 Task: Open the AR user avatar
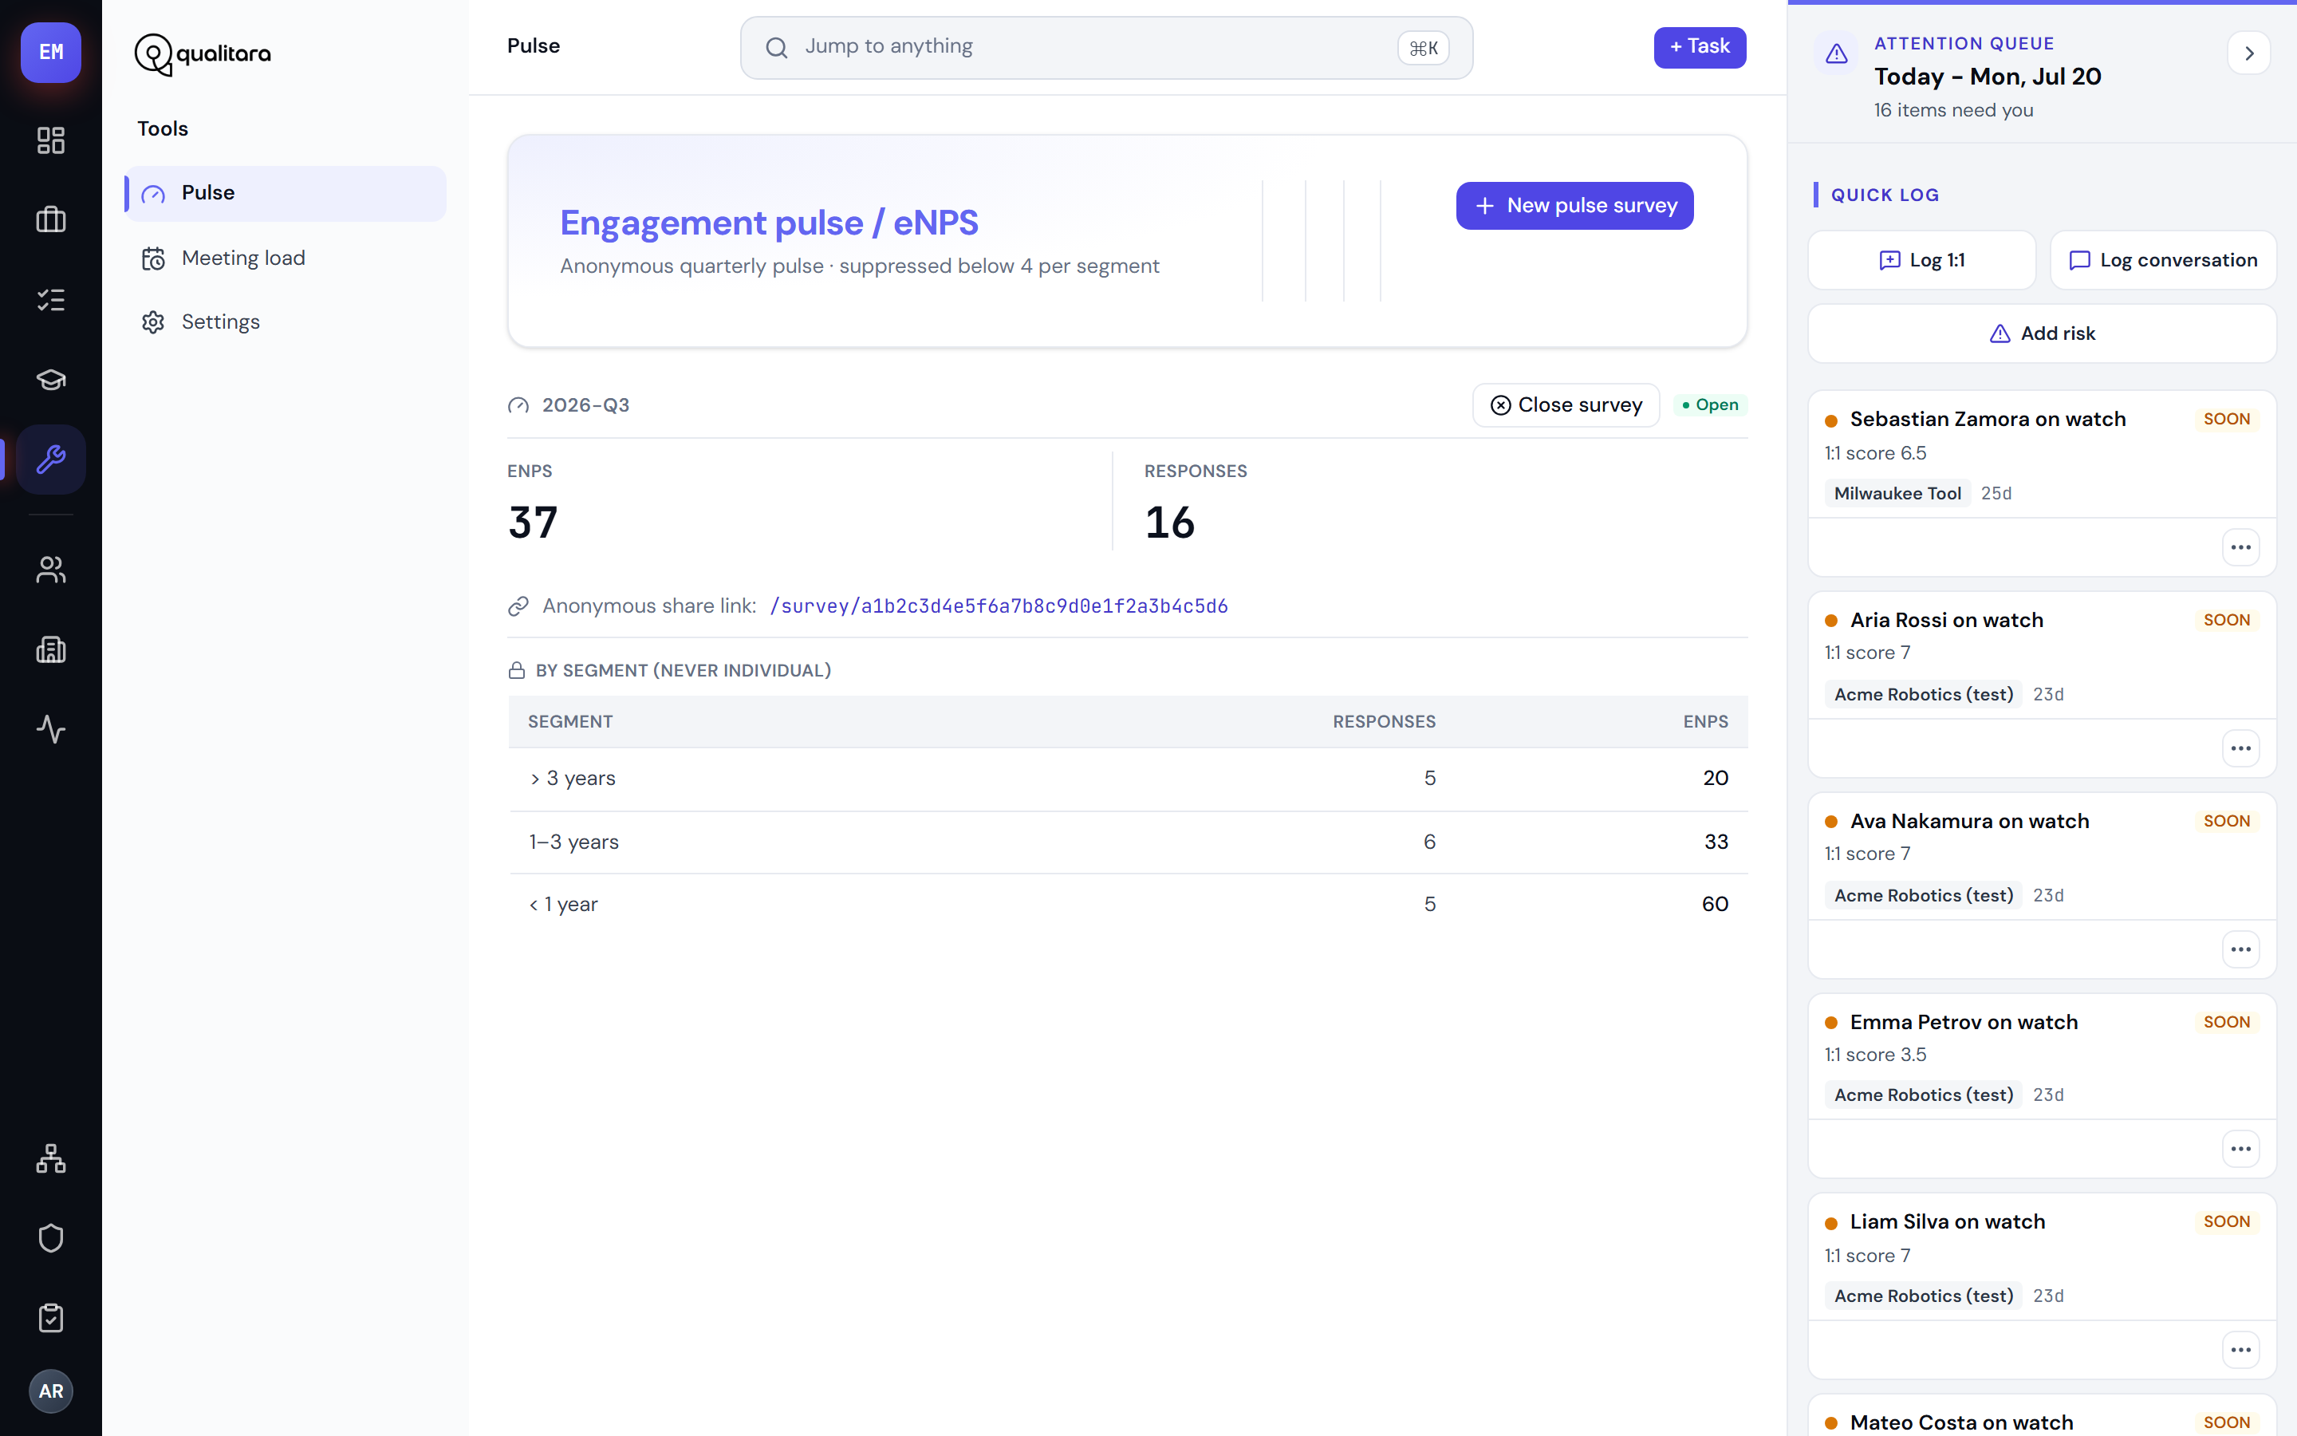point(51,1391)
